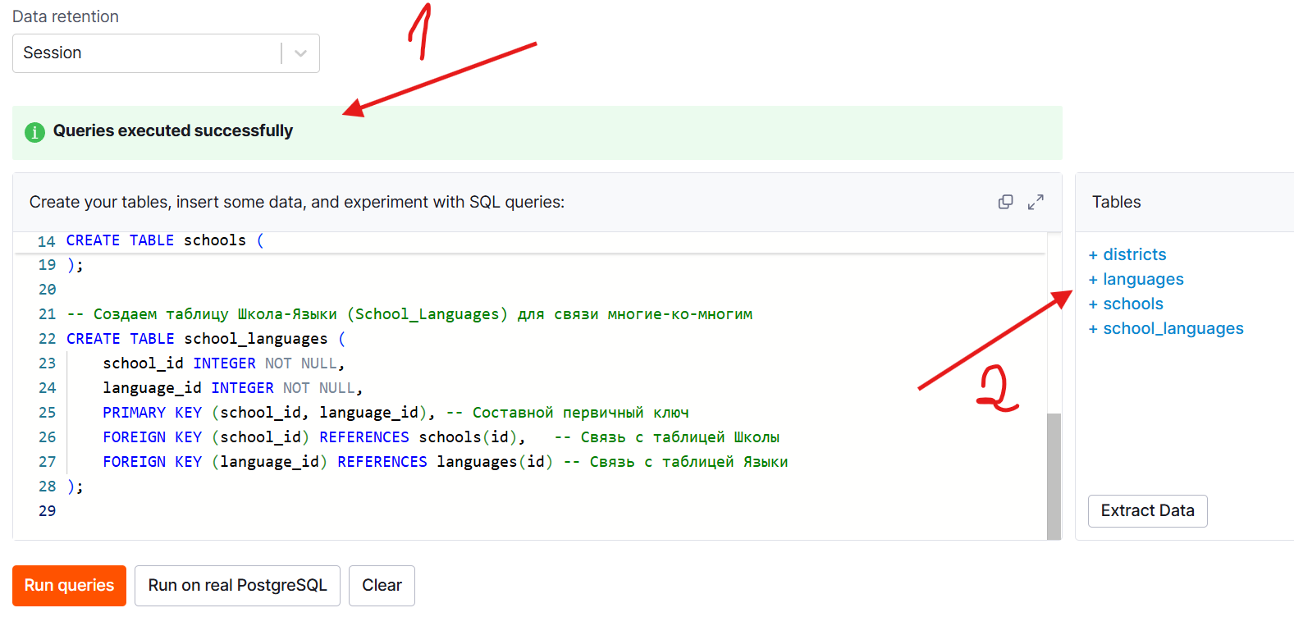
Task: Choose Run on real PostgreSQL
Action: (237, 586)
